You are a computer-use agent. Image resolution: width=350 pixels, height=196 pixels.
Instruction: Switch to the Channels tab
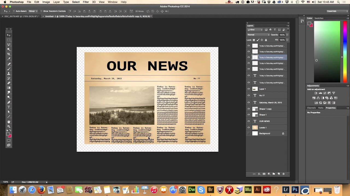tap(311, 108)
